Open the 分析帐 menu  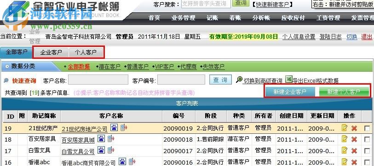point(261,18)
